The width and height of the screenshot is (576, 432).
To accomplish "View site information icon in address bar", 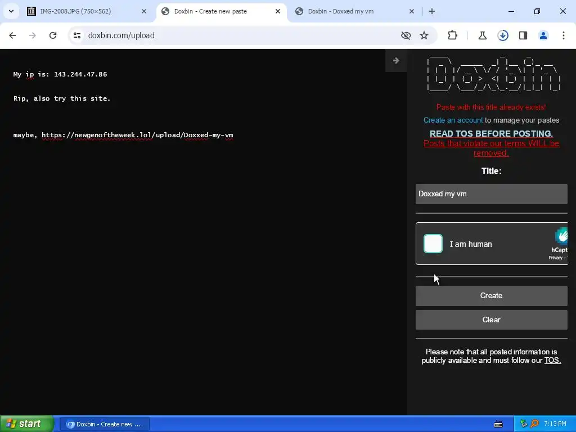I will pyautogui.click(x=77, y=35).
